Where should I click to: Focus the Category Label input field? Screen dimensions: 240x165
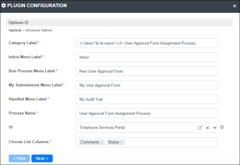[146, 43]
